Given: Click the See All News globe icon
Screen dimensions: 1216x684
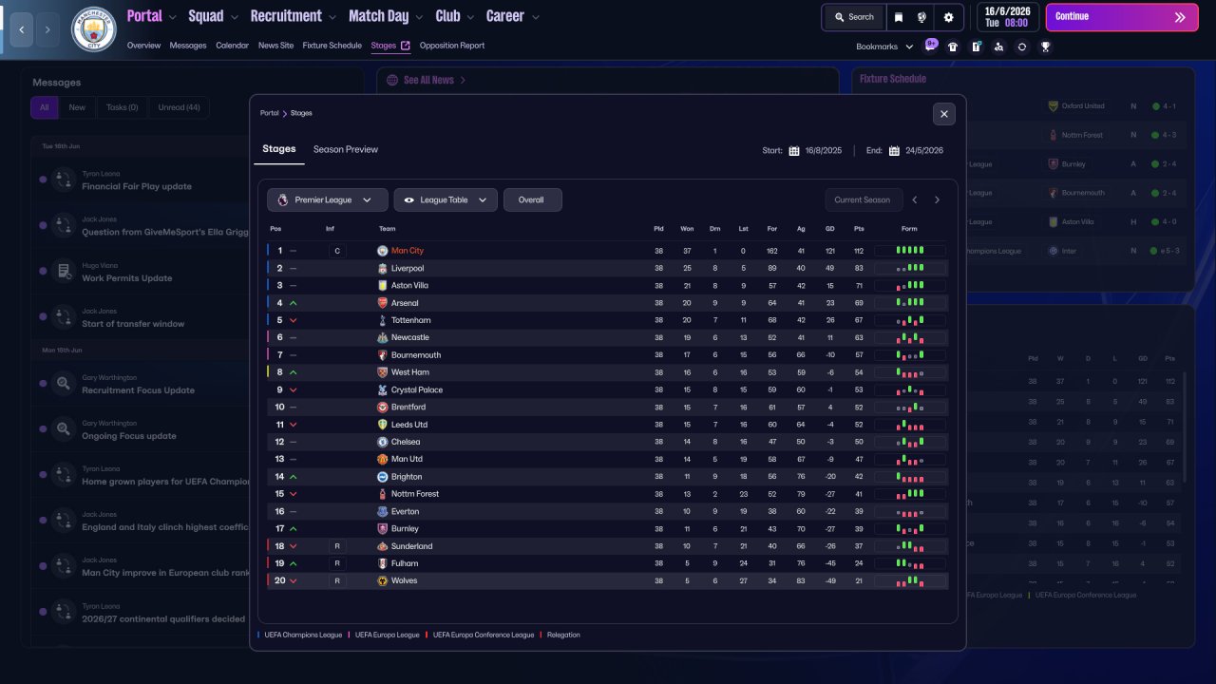Looking at the screenshot, I should pyautogui.click(x=393, y=81).
